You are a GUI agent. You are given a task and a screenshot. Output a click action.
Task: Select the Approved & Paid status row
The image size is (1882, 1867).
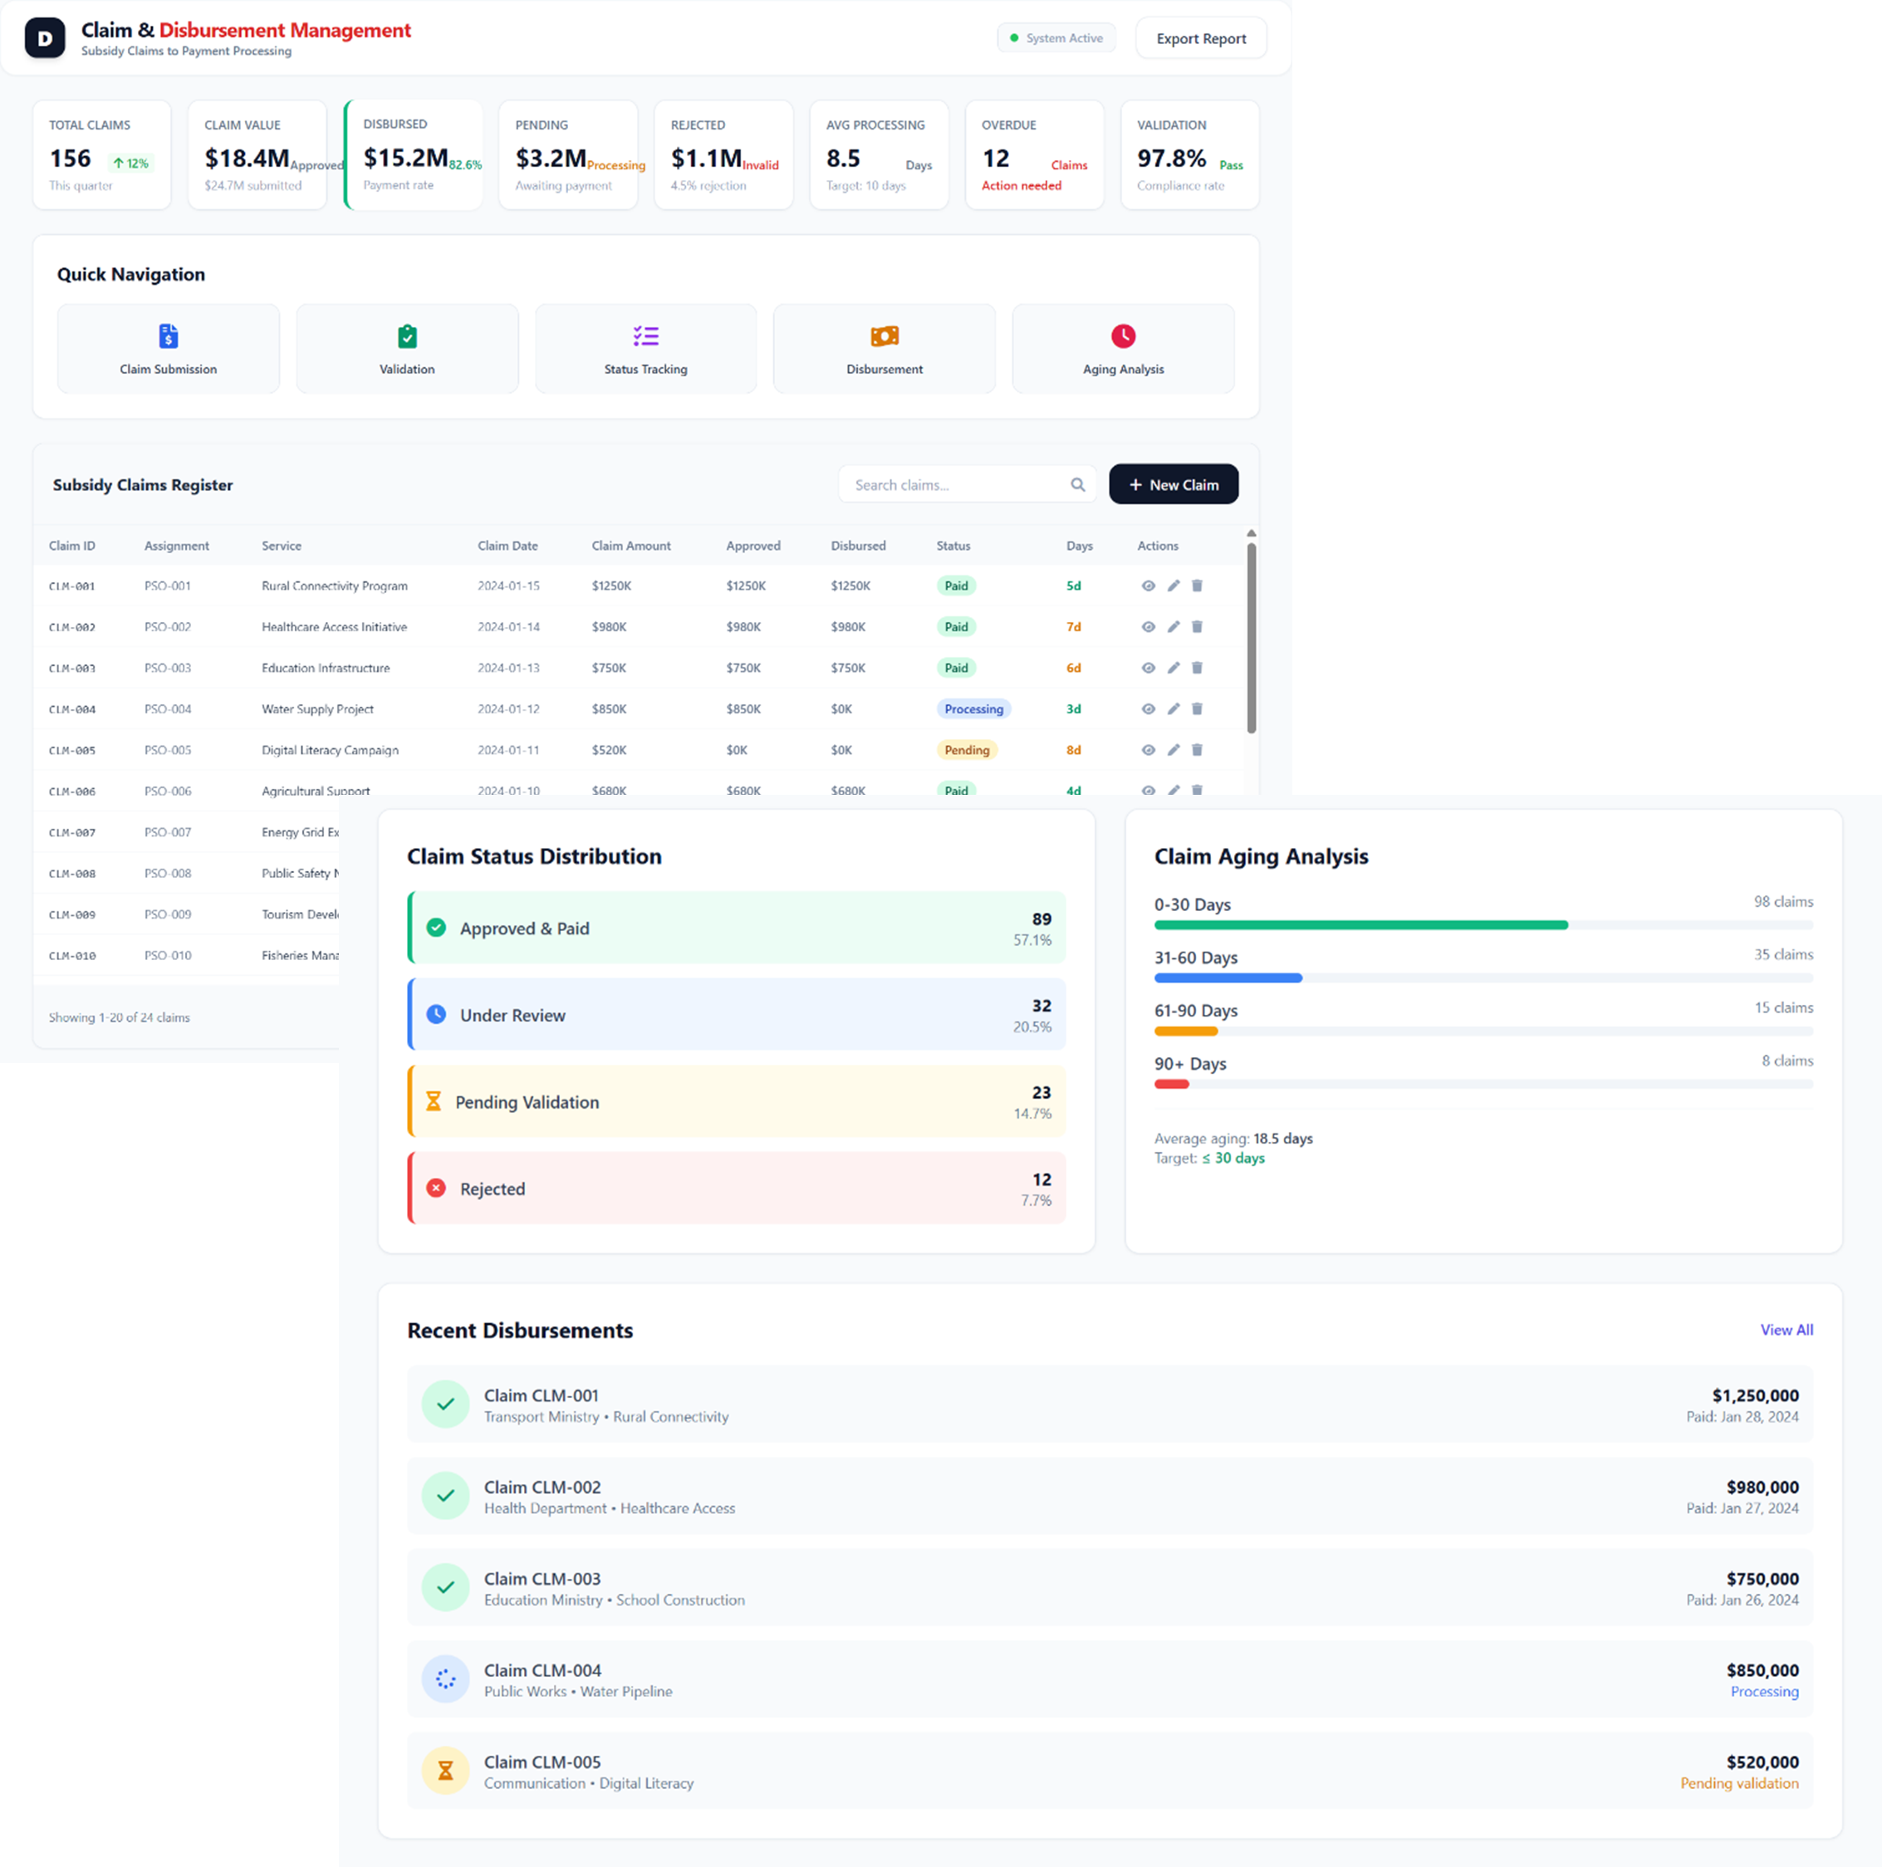pos(737,927)
